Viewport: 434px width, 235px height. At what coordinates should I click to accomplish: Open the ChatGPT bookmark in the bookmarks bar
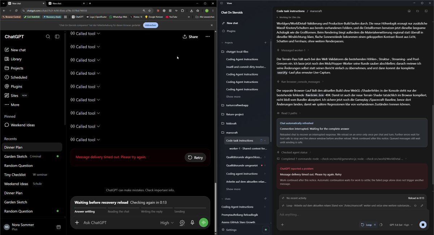pos(77,17)
